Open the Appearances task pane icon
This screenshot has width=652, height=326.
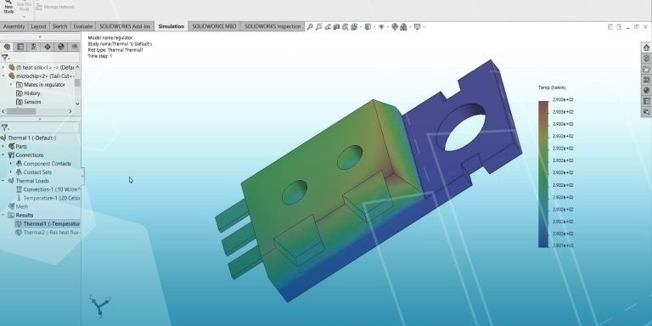point(646,90)
